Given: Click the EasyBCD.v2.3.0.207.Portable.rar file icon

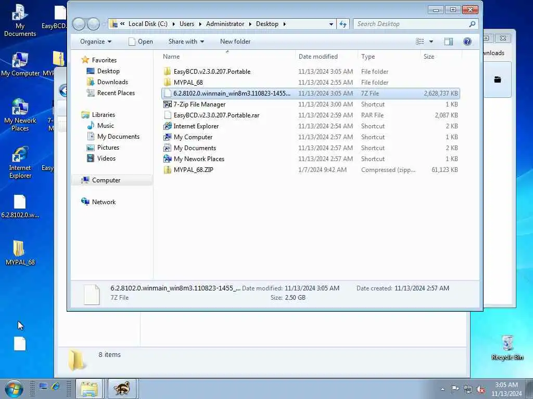Looking at the screenshot, I should (167, 115).
